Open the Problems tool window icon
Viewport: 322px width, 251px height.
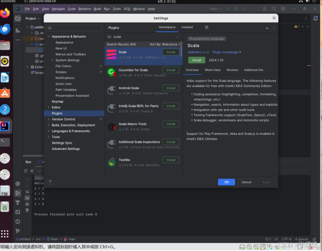(x=18, y=221)
